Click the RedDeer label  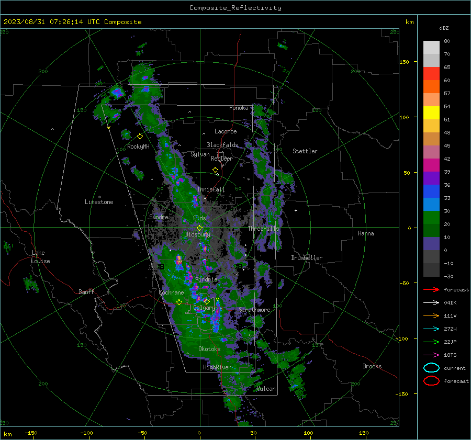click(222, 159)
